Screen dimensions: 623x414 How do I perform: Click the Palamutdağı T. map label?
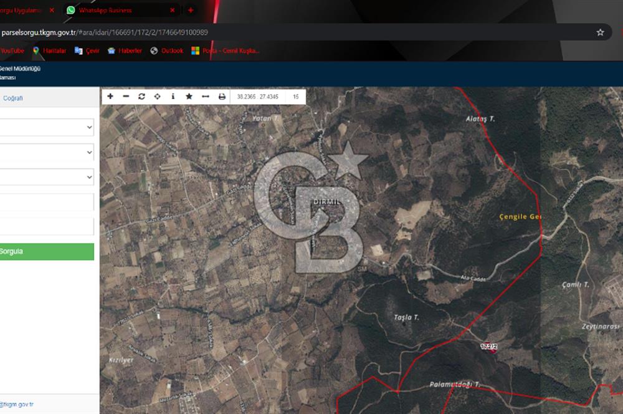tap(455, 385)
